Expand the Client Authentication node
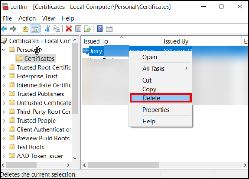Screen dimensions: 249x179 (x=4, y=129)
